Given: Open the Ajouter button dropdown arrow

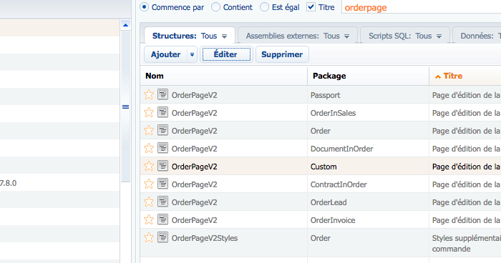Looking at the screenshot, I should pos(192,54).
